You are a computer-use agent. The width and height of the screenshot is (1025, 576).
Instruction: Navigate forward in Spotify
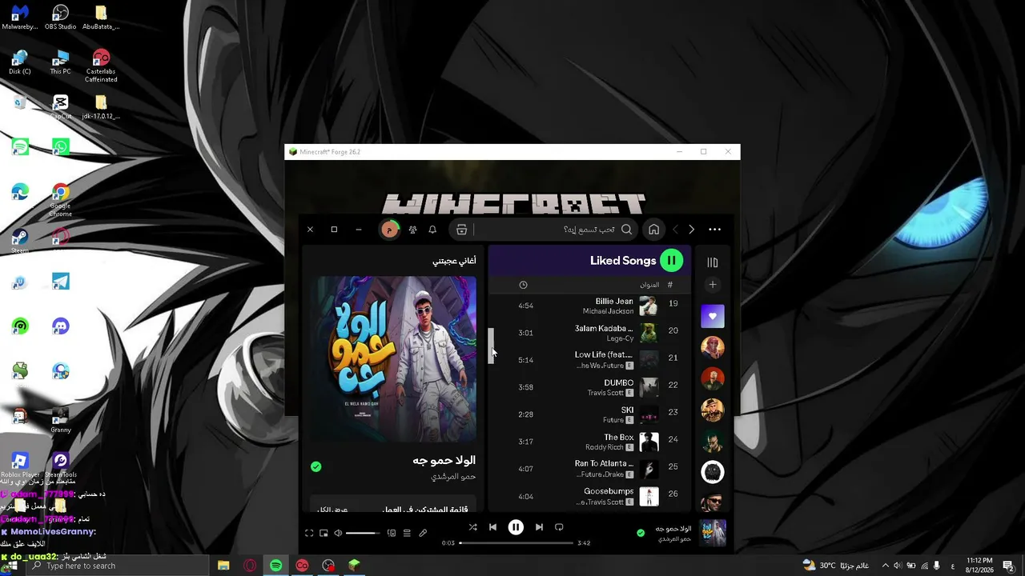coord(691,230)
